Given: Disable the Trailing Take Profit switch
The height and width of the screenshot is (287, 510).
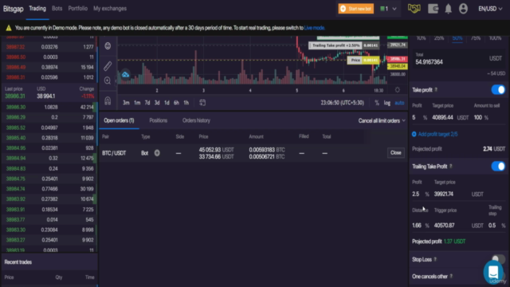Looking at the screenshot, I should coord(498,167).
